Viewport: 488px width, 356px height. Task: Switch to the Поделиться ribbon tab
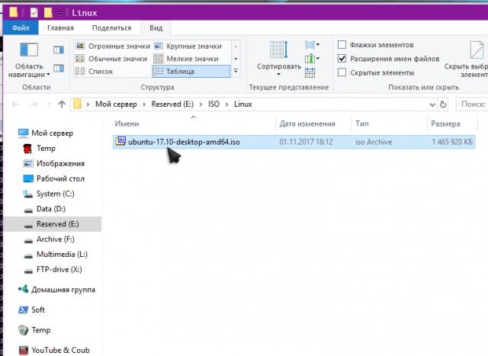point(112,27)
